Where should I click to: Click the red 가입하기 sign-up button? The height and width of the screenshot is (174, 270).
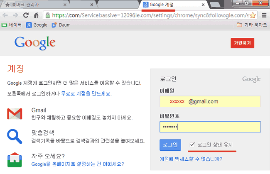pos(242,43)
